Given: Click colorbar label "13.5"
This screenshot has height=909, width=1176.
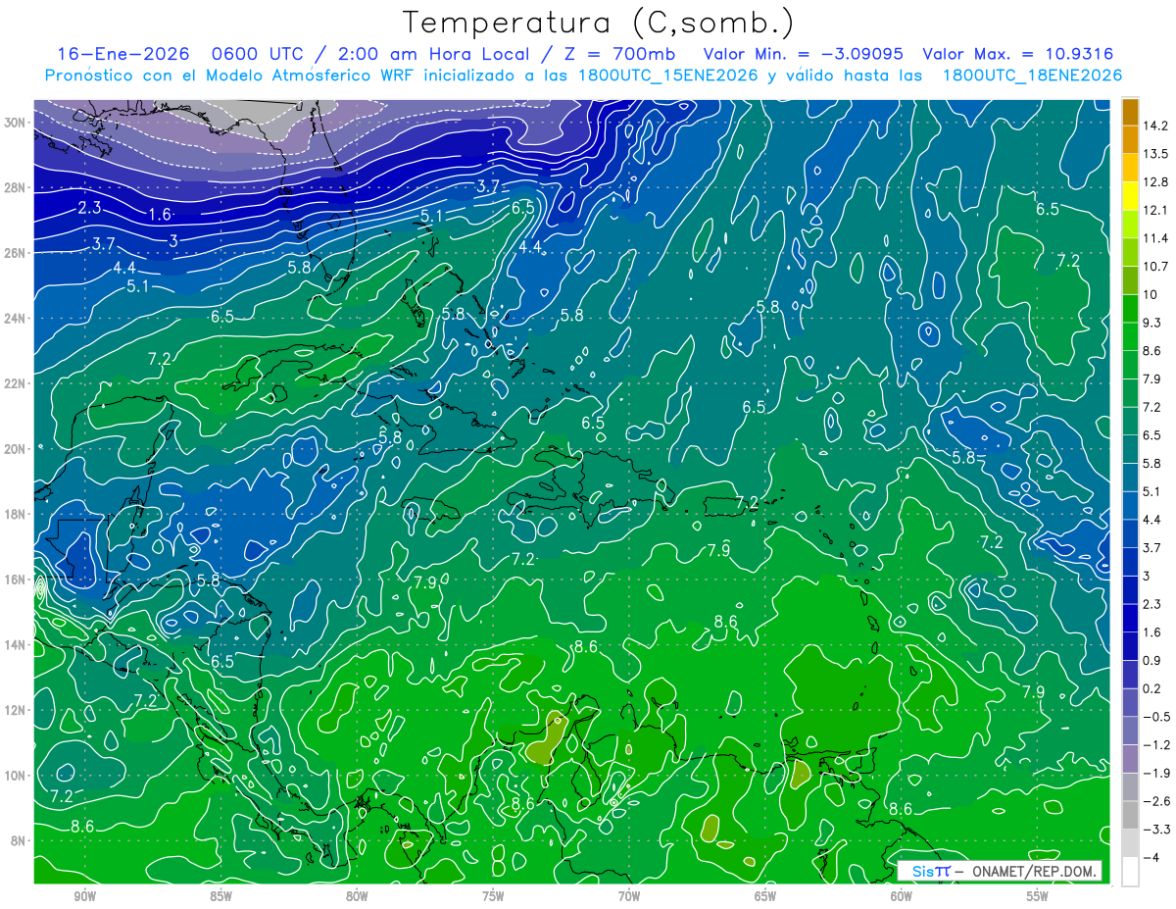Looking at the screenshot, I should pyautogui.click(x=1157, y=154).
